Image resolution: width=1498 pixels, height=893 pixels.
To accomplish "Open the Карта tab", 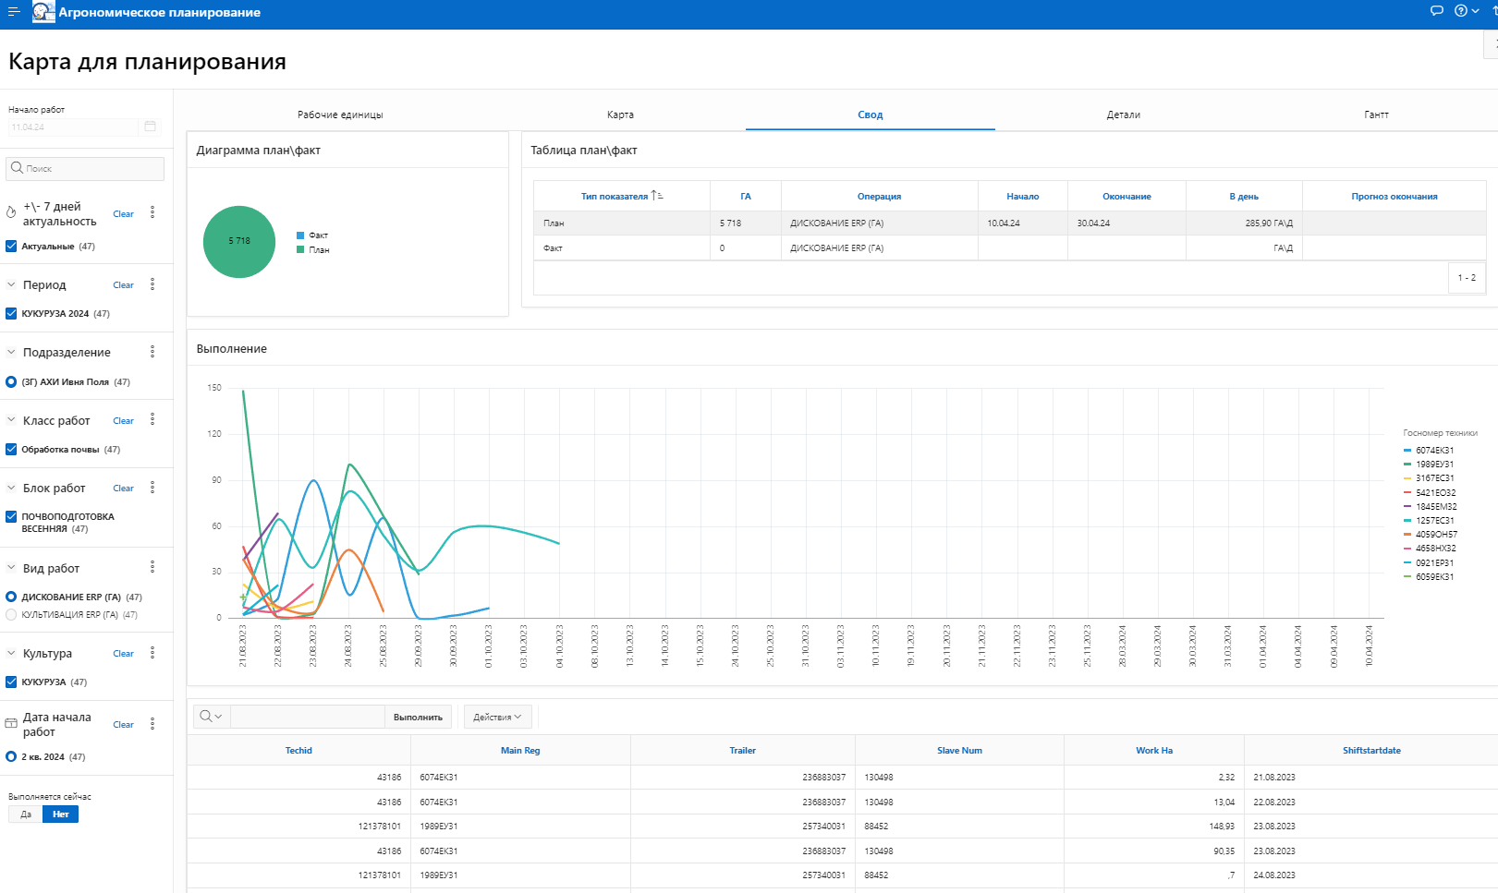I will (x=620, y=115).
